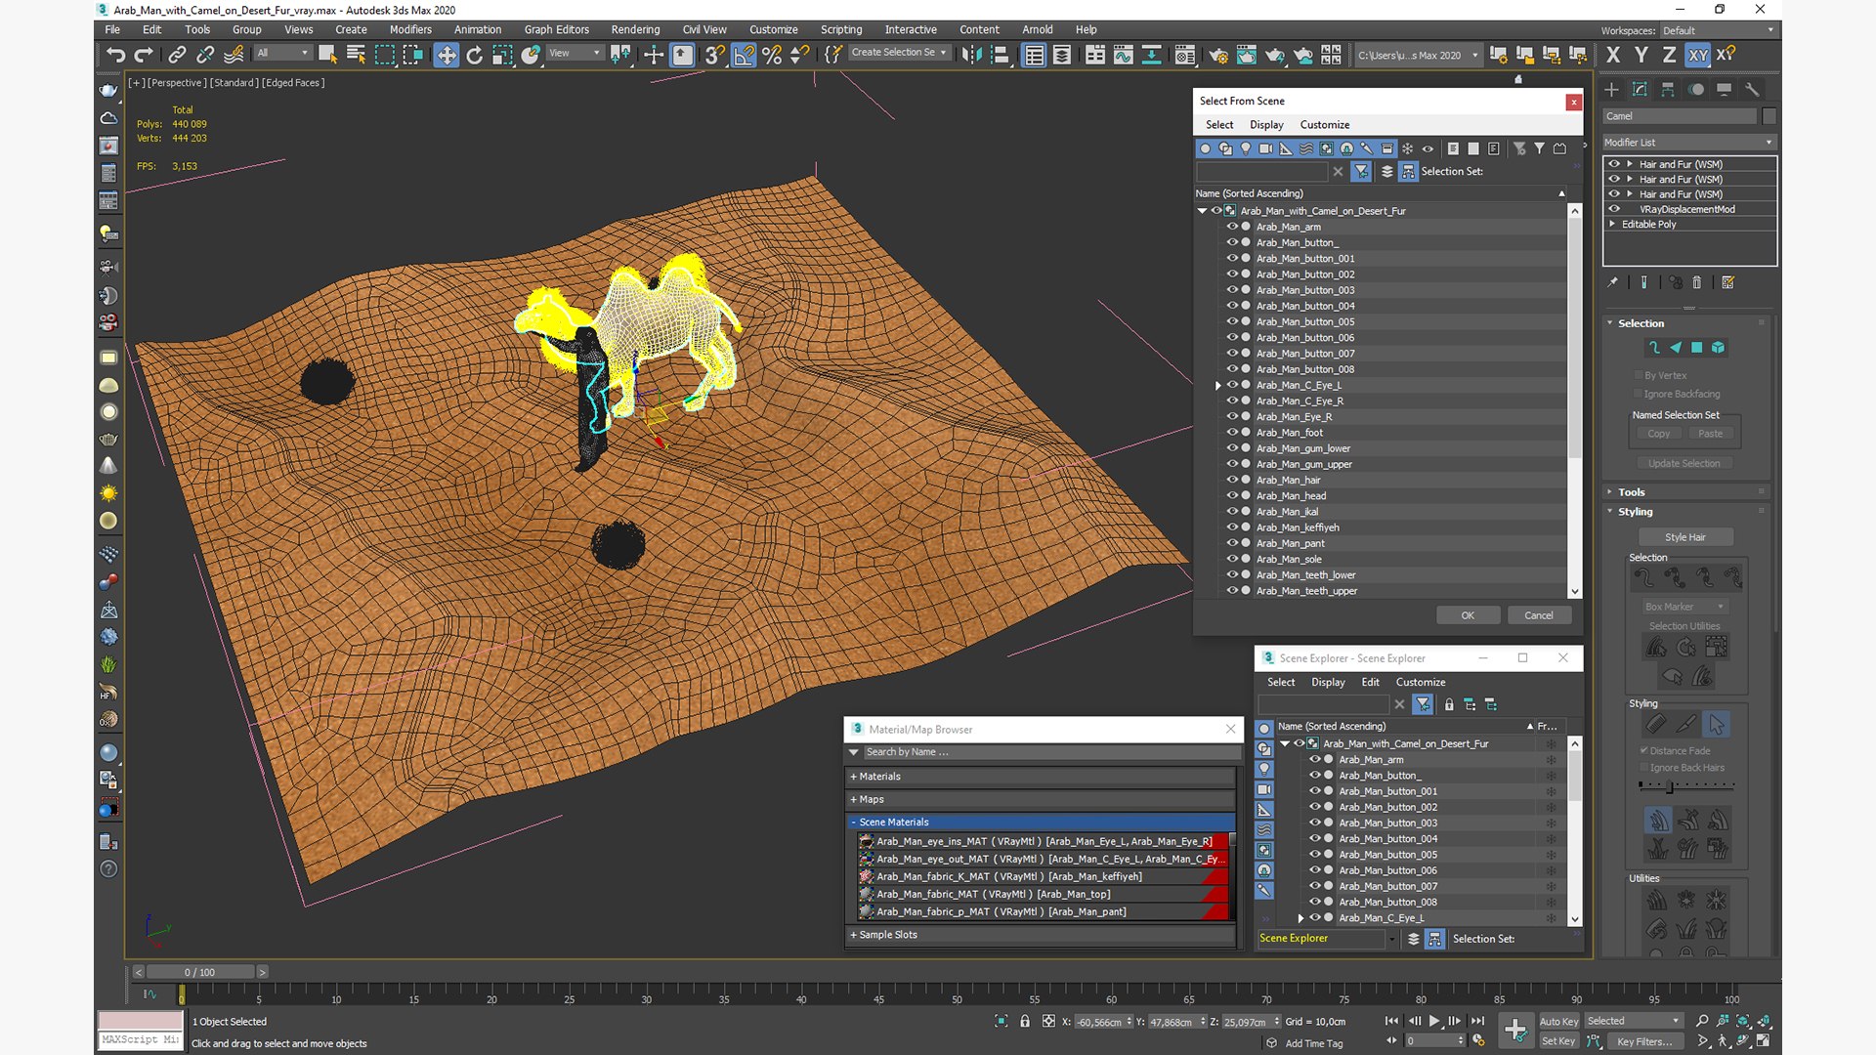Toggle eye of first Hair and Fur (WSM) modifier
This screenshot has height=1055, width=1876.
tap(1614, 164)
